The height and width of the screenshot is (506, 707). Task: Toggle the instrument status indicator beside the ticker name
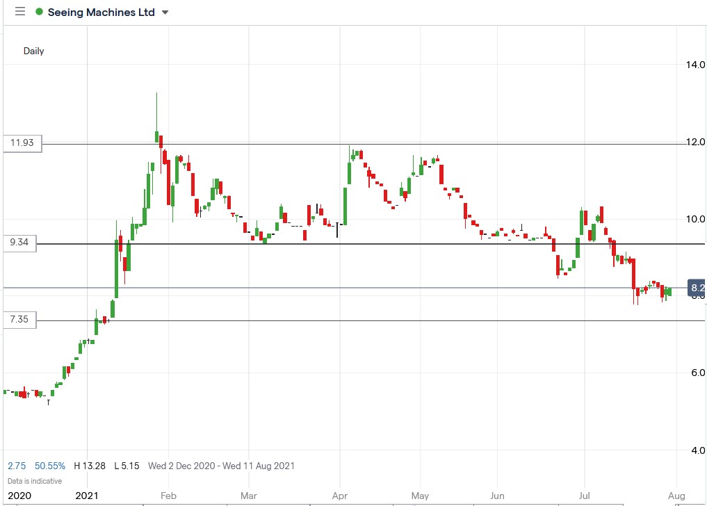coord(38,11)
